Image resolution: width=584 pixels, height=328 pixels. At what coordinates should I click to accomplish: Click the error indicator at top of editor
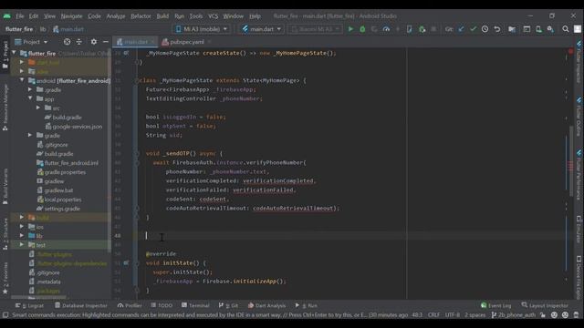pos(570,51)
